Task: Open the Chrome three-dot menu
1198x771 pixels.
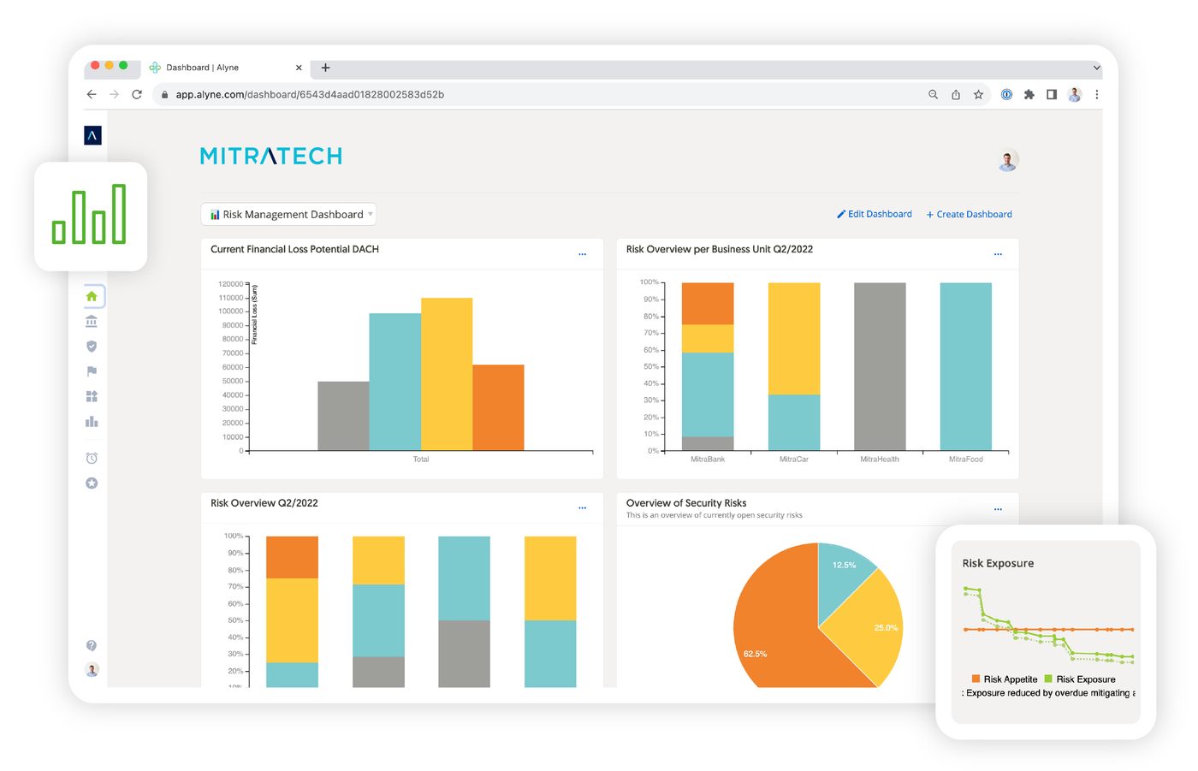Action: tap(1096, 94)
